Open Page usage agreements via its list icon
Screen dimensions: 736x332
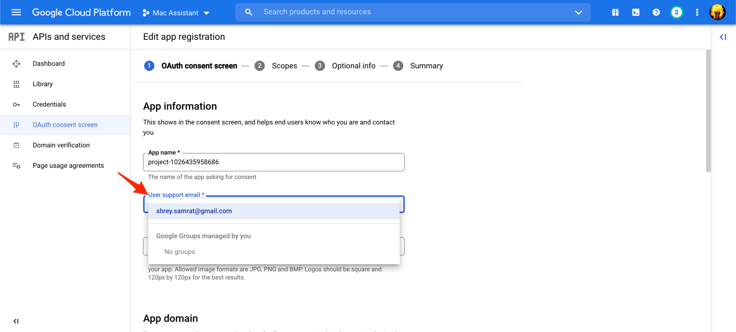17,166
